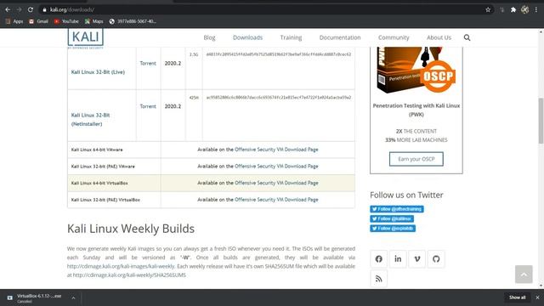Open site search with the magnifier icon
Screen dimensions: 544x306
(x=467, y=37)
